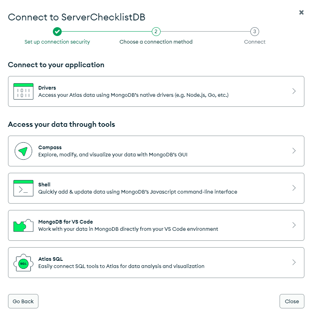Expand the MongoDB for VS Code chevron

click(x=294, y=225)
